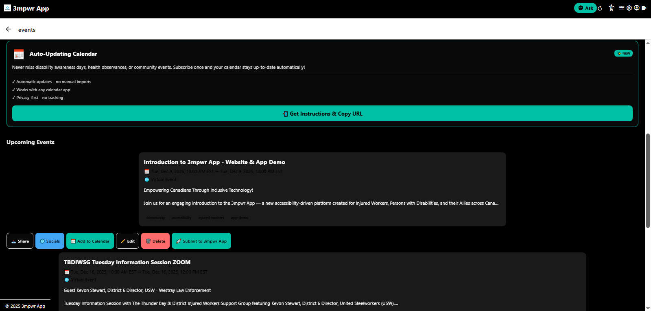Click the NEW badge on calendar card
This screenshot has width=651, height=311.
[x=623, y=53]
